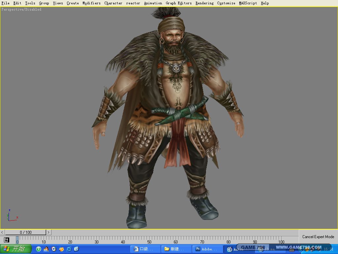Launch the last quick-launch icon beside Internet Explorer
This screenshot has width=338, height=254.
tap(77, 249)
